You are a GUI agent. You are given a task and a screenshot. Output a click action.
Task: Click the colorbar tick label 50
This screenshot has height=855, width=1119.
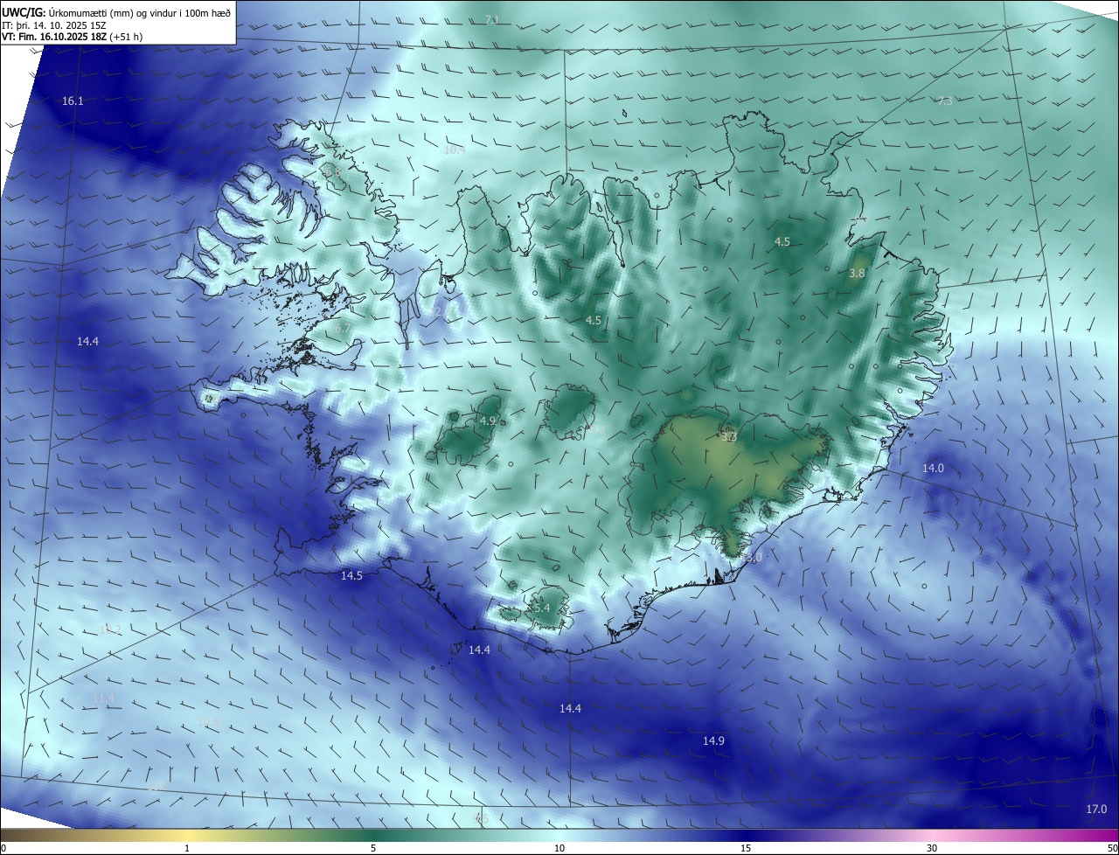point(1112,848)
